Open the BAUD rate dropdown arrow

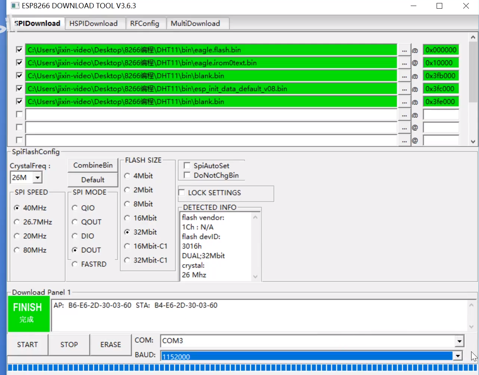coord(458,356)
